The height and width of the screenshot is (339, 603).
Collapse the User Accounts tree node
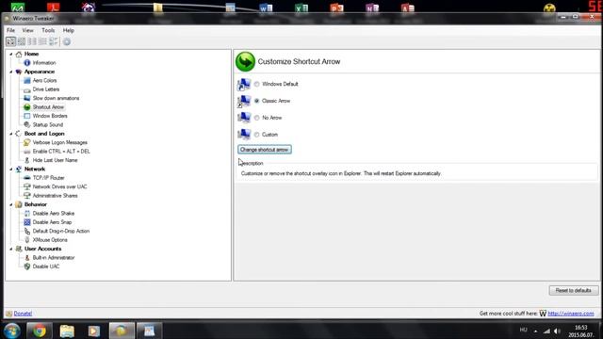10,249
